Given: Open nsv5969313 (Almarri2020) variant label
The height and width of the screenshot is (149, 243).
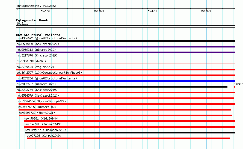Looking at the screenshot, I should tap(36, 50).
